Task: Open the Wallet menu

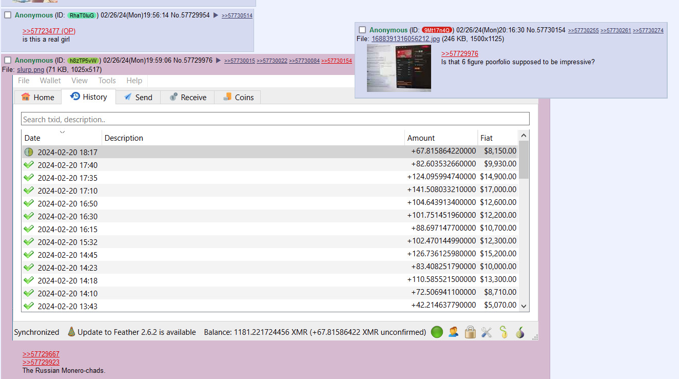Action: pyautogui.click(x=50, y=81)
